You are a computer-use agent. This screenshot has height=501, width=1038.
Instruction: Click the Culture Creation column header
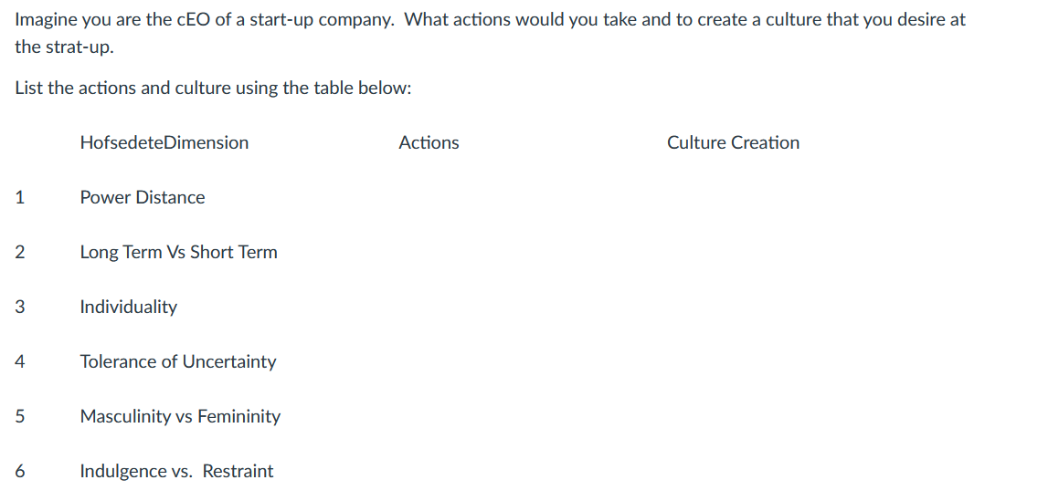pos(733,142)
